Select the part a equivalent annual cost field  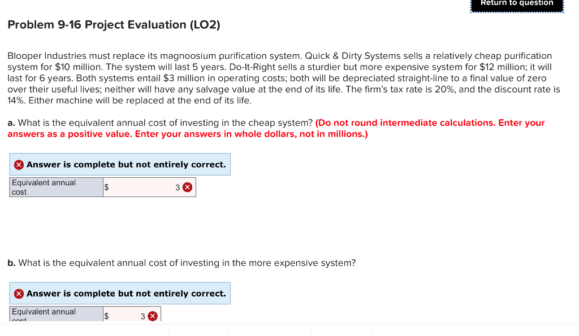144,186
